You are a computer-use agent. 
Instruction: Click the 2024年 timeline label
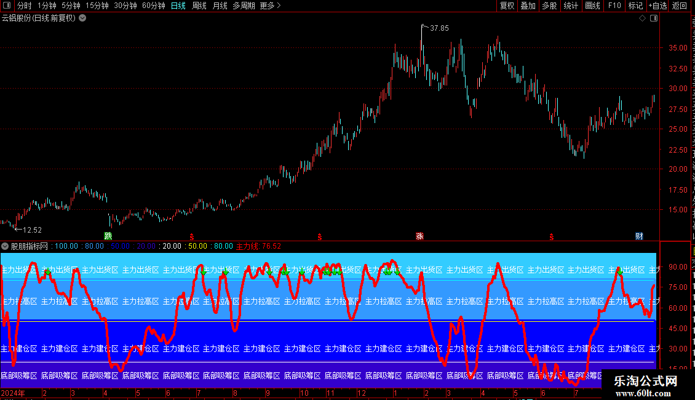[13, 393]
